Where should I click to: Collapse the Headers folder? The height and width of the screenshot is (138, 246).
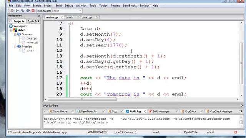tap(15, 46)
